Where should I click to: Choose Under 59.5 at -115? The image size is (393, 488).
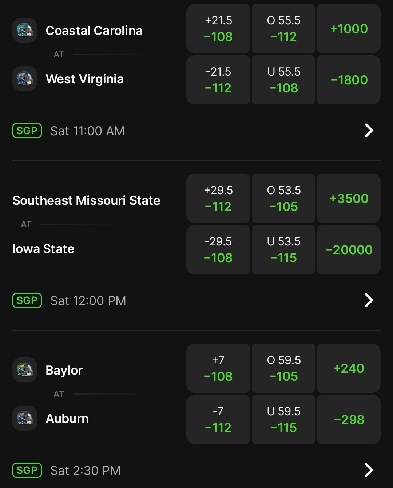pos(283,420)
